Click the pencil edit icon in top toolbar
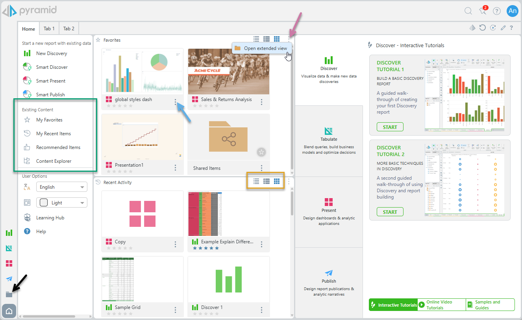Image resolution: width=522 pixels, height=320 pixels. [x=503, y=28]
